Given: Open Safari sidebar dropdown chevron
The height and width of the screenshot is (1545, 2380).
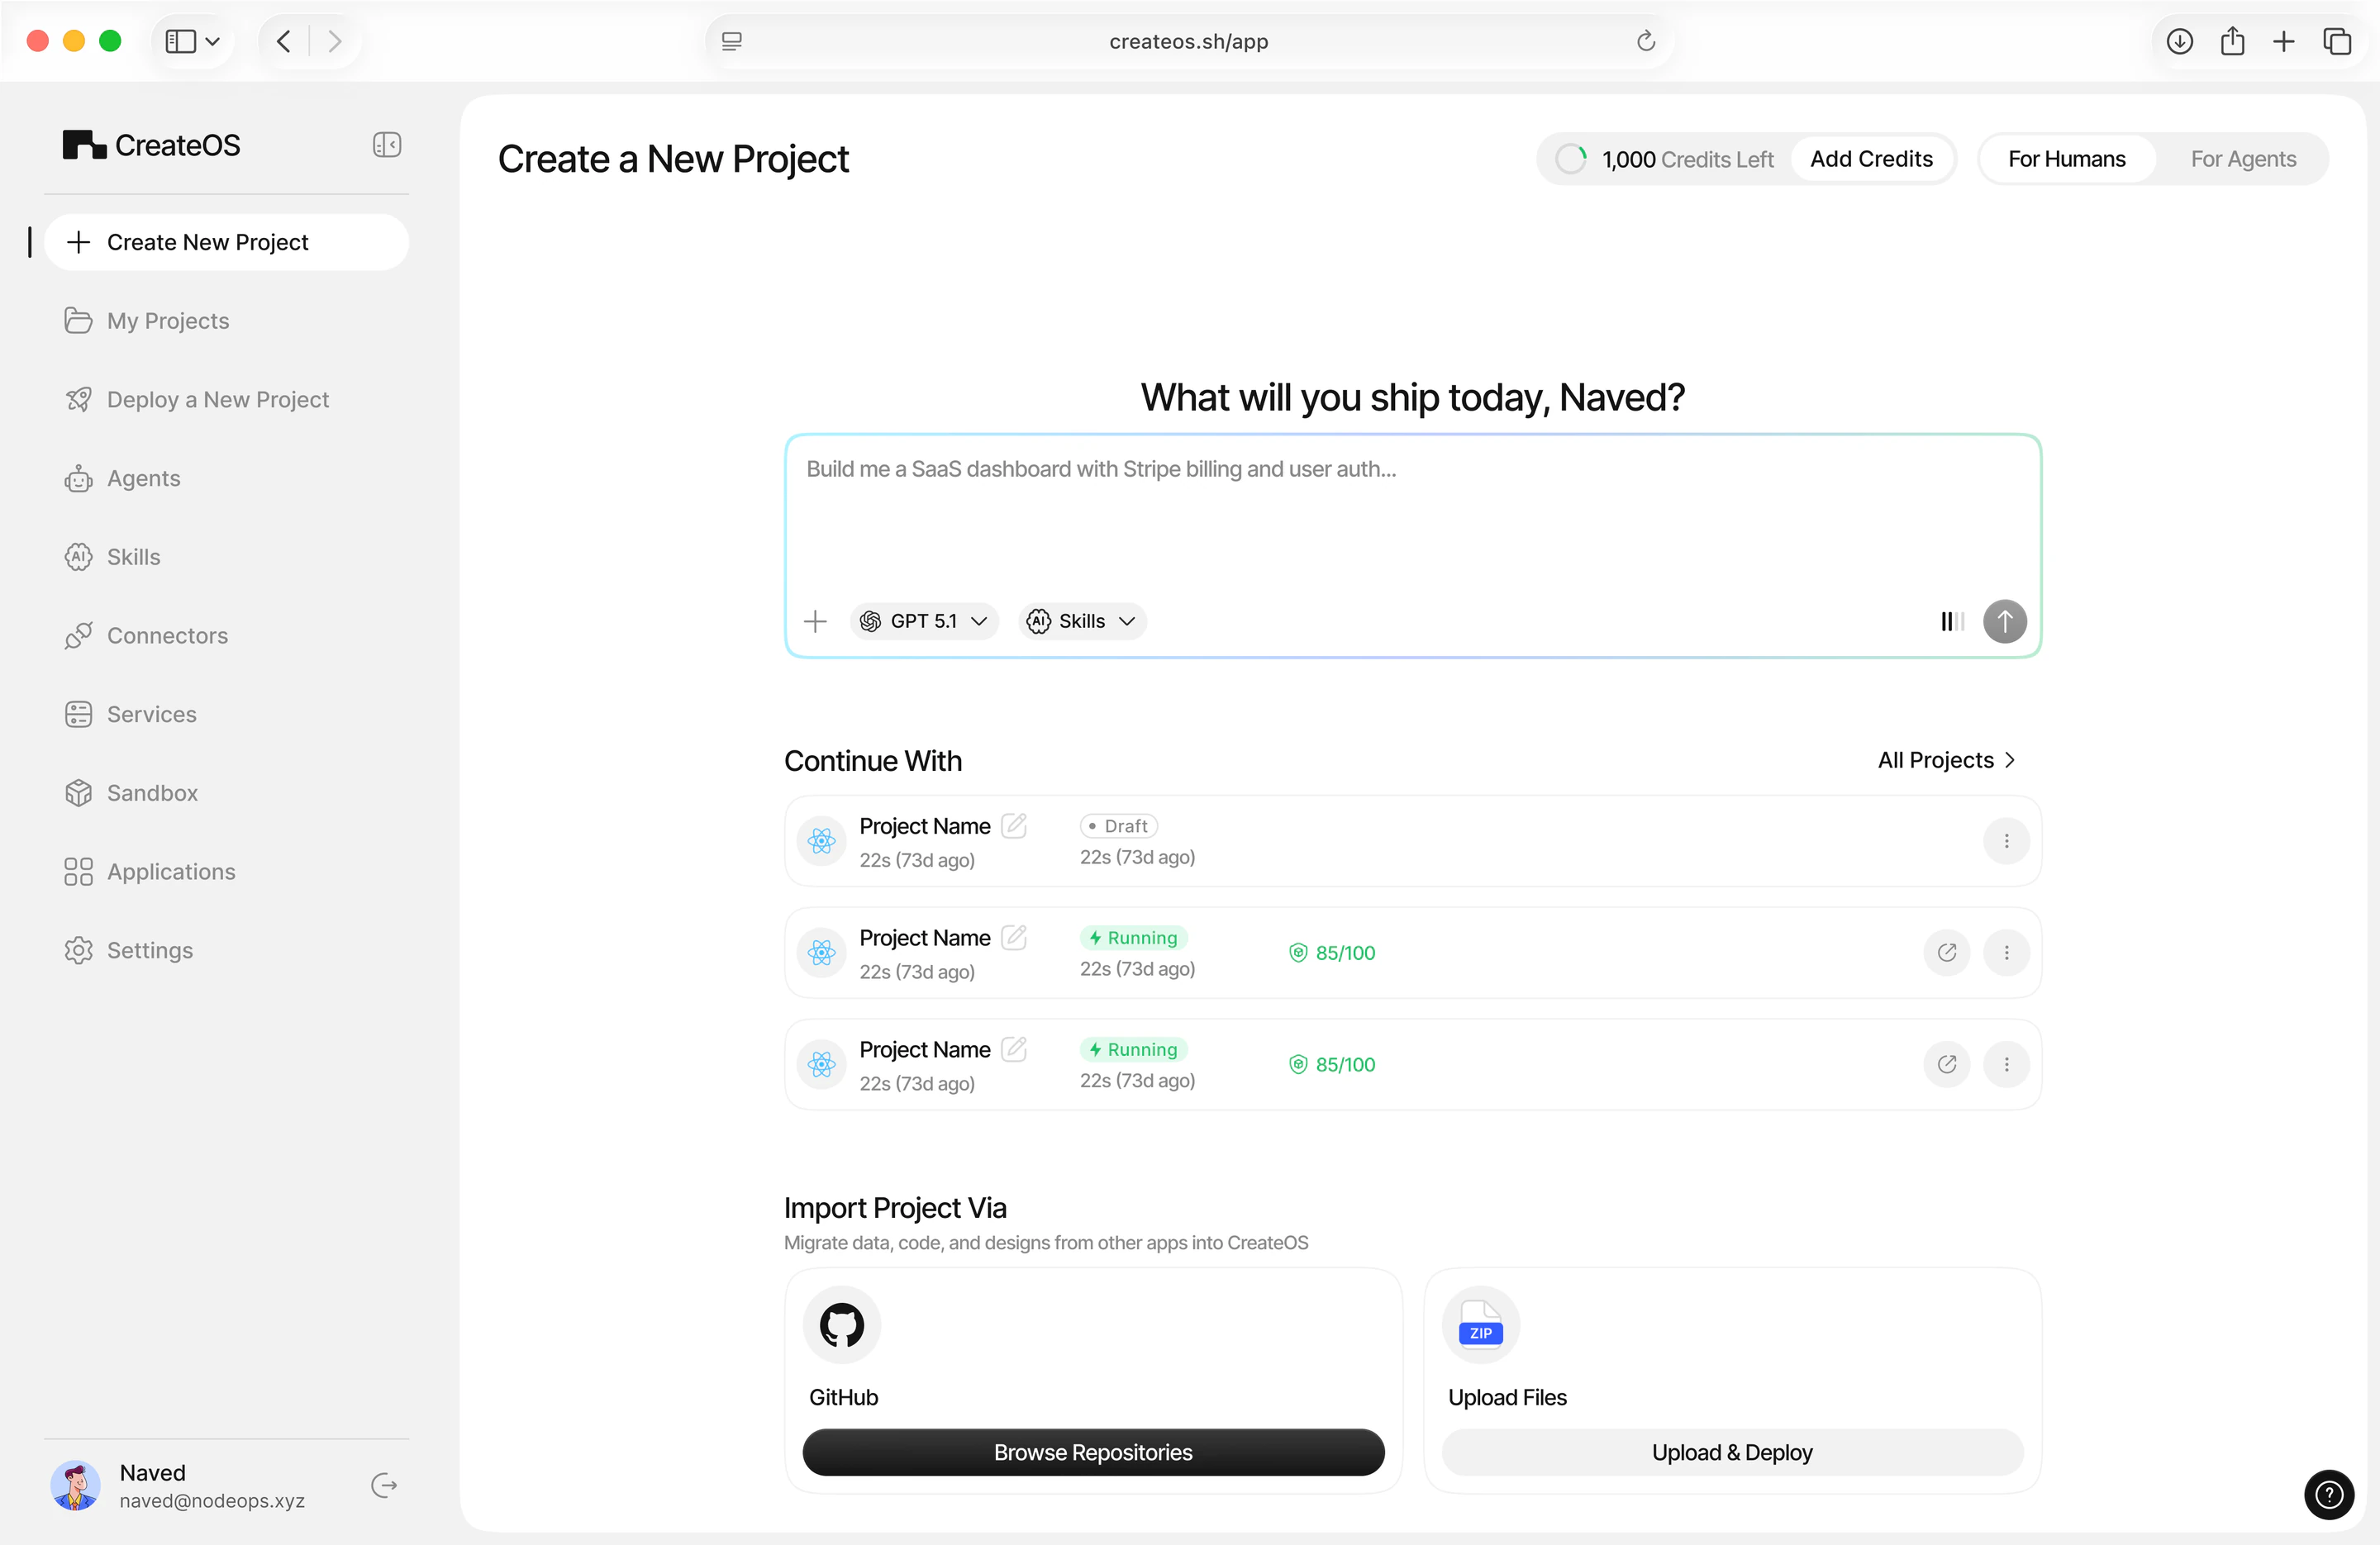Looking at the screenshot, I should pyautogui.click(x=212, y=41).
